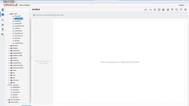Open the Data Sources sidebar icon
The height and width of the screenshot is (106, 189).
click(x=3, y=10)
